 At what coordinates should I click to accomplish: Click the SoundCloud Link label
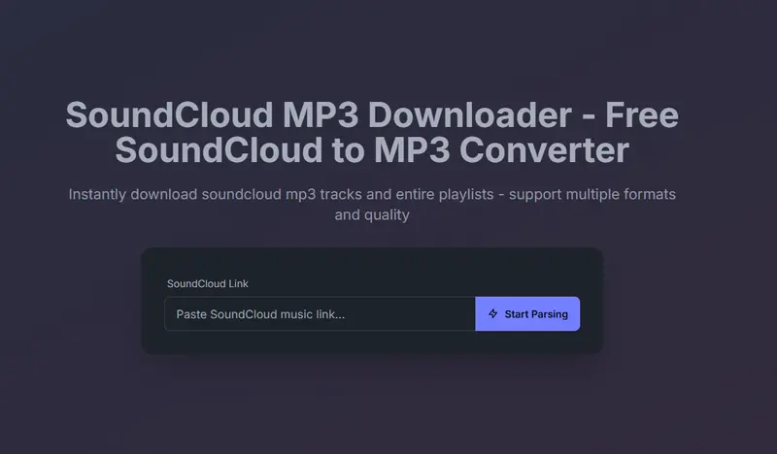click(x=207, y=283)
